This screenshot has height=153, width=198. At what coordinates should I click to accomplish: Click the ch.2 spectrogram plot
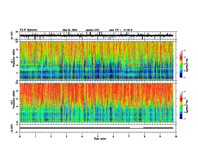[x=96, y=102]
